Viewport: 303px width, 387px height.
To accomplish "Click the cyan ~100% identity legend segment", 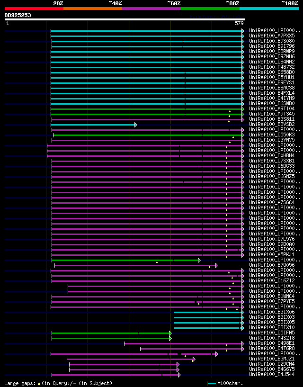I will tap(269, 9).
